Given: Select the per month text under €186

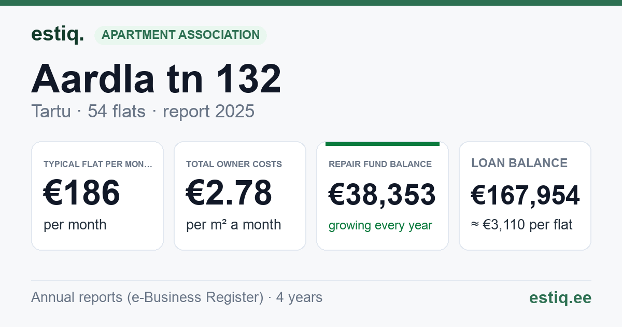Looking at the screenshot, I should pyautogui.click(x=75, y=225).
